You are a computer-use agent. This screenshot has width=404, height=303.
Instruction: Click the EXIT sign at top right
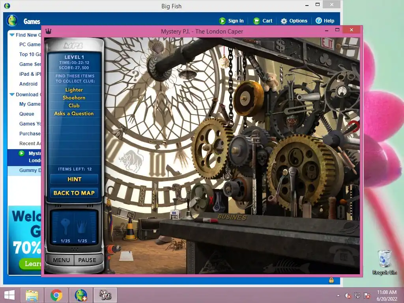(x=327, y=43)
